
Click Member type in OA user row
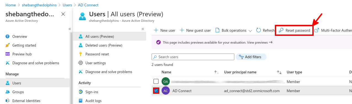(293, 82)
